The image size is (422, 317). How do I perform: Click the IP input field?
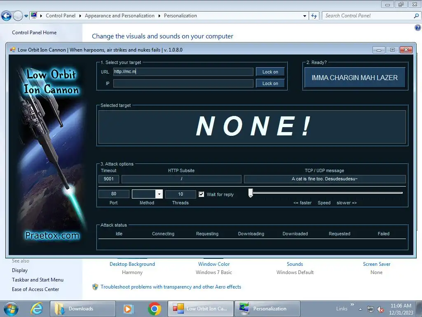(x=183, y=83)
